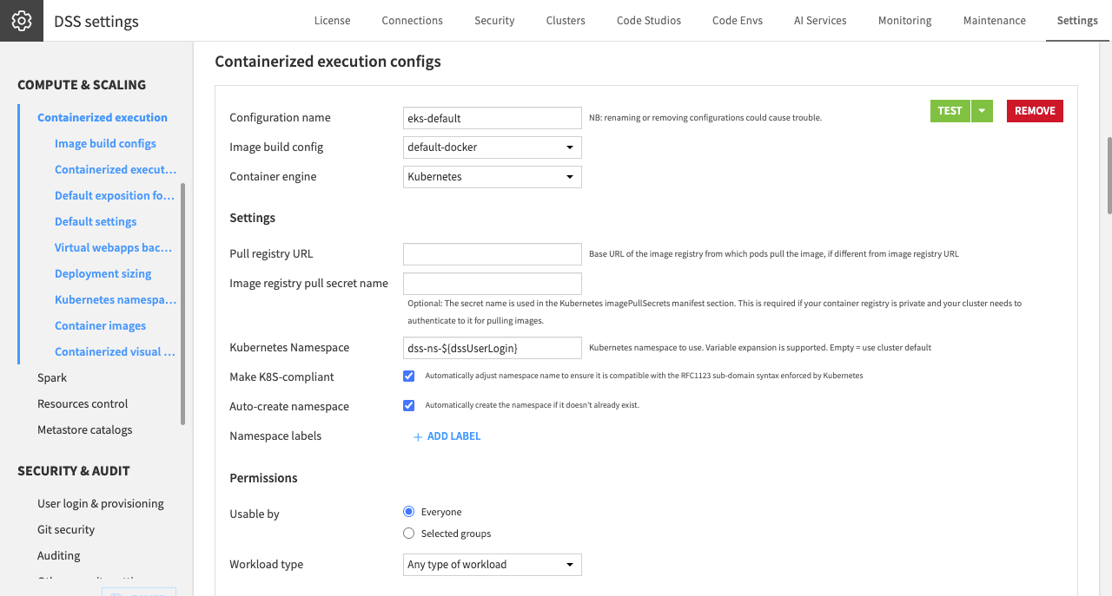Viewport: 1112px width, 596px height.
Task: Click the SECURITY & AUDIT heading
Action: tap(74, 471)
